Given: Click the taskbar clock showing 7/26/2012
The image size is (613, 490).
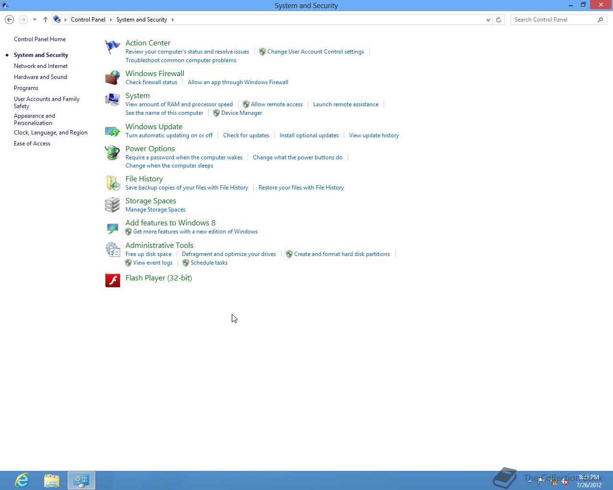Looking at the screenshot, I should coord(589,481).
